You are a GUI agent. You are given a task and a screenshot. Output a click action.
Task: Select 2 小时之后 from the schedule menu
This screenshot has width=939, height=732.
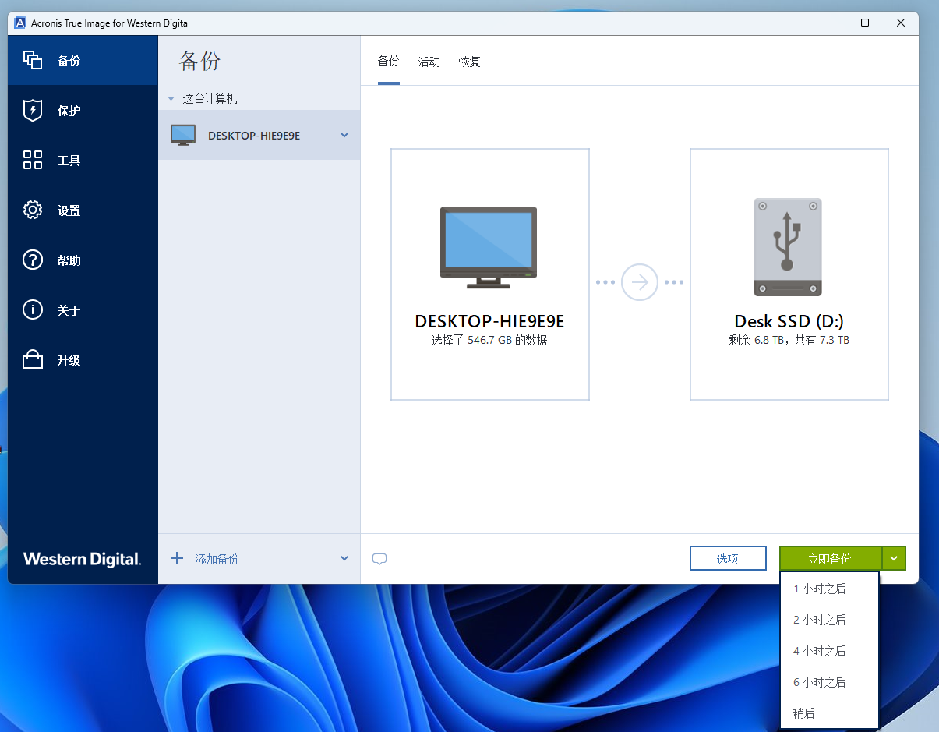point(819,620)
